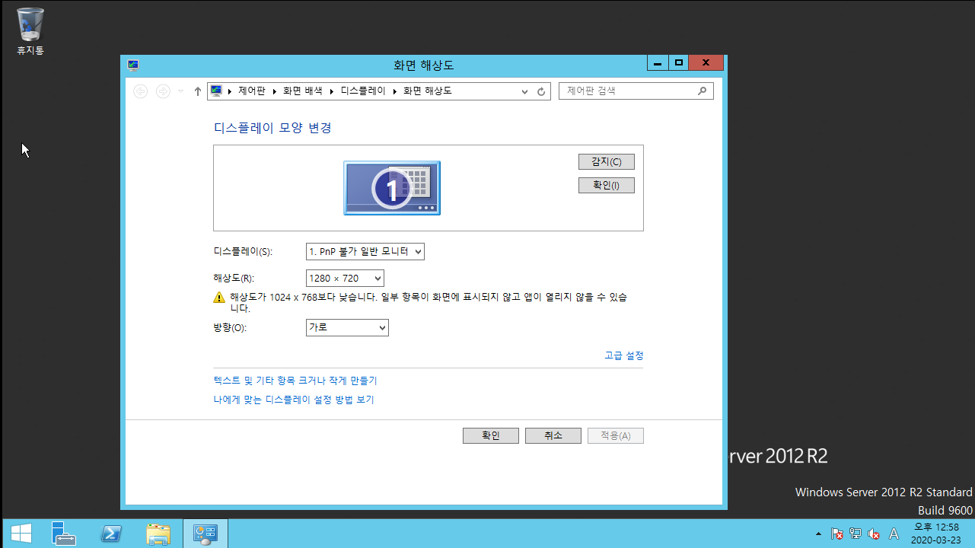The image size is (975, 548).
Task: Click the 적용(A) apply button
Action: pos(616,435)
